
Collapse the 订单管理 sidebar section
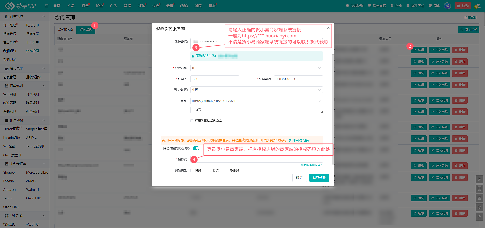tap(43, 16)
